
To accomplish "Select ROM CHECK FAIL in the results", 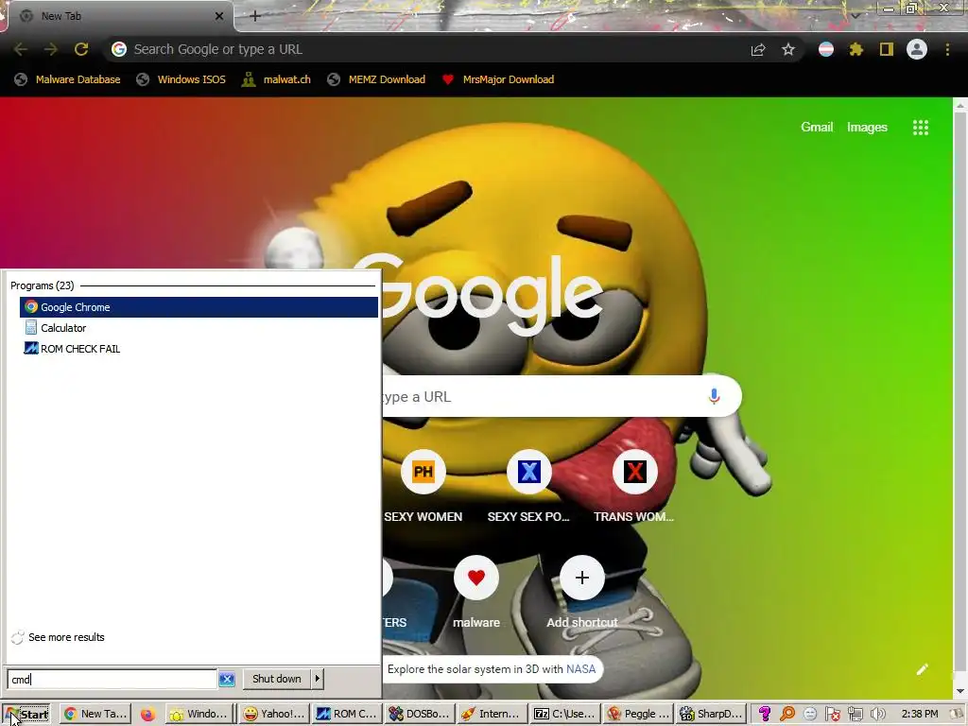I will tap(199, 349).
